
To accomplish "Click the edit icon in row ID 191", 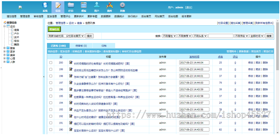I will tap(71, 123).
